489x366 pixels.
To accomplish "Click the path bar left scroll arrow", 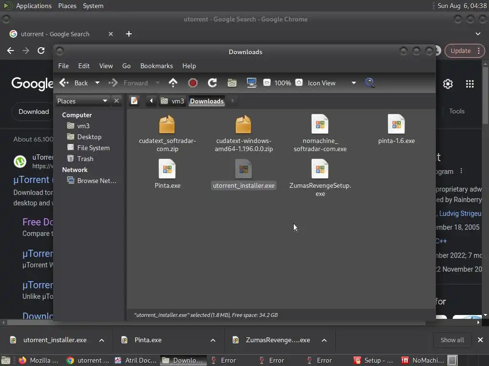I will pos(151,101).
